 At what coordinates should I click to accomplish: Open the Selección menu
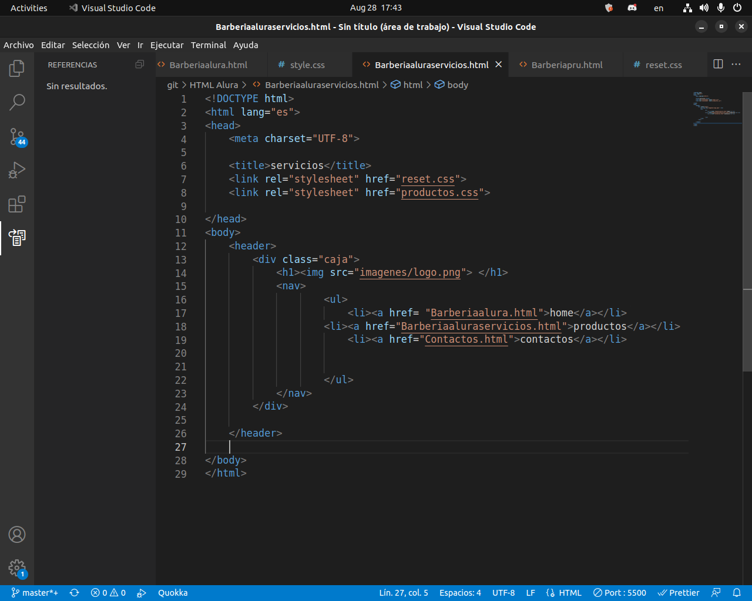90,45
